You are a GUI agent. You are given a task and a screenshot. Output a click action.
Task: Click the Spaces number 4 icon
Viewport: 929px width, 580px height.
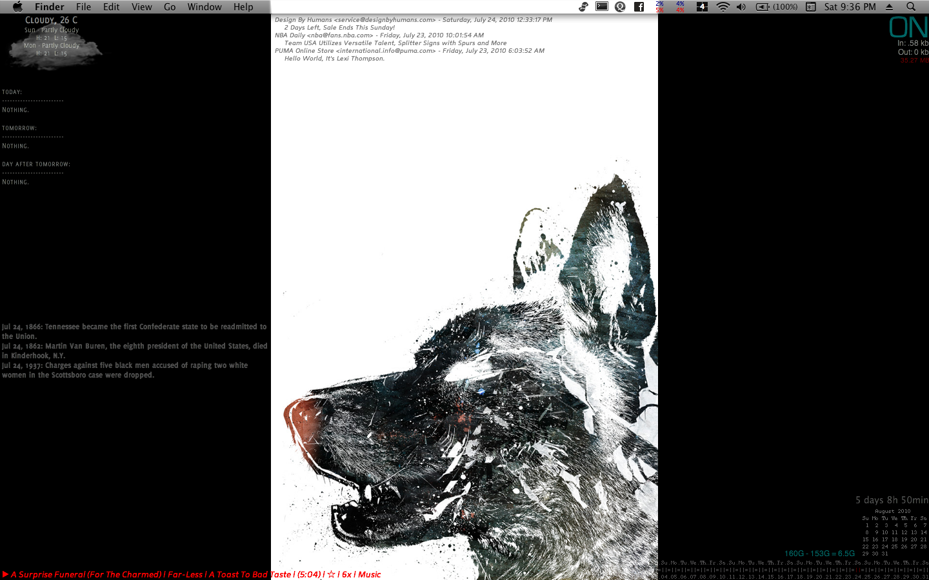(702, 6)
